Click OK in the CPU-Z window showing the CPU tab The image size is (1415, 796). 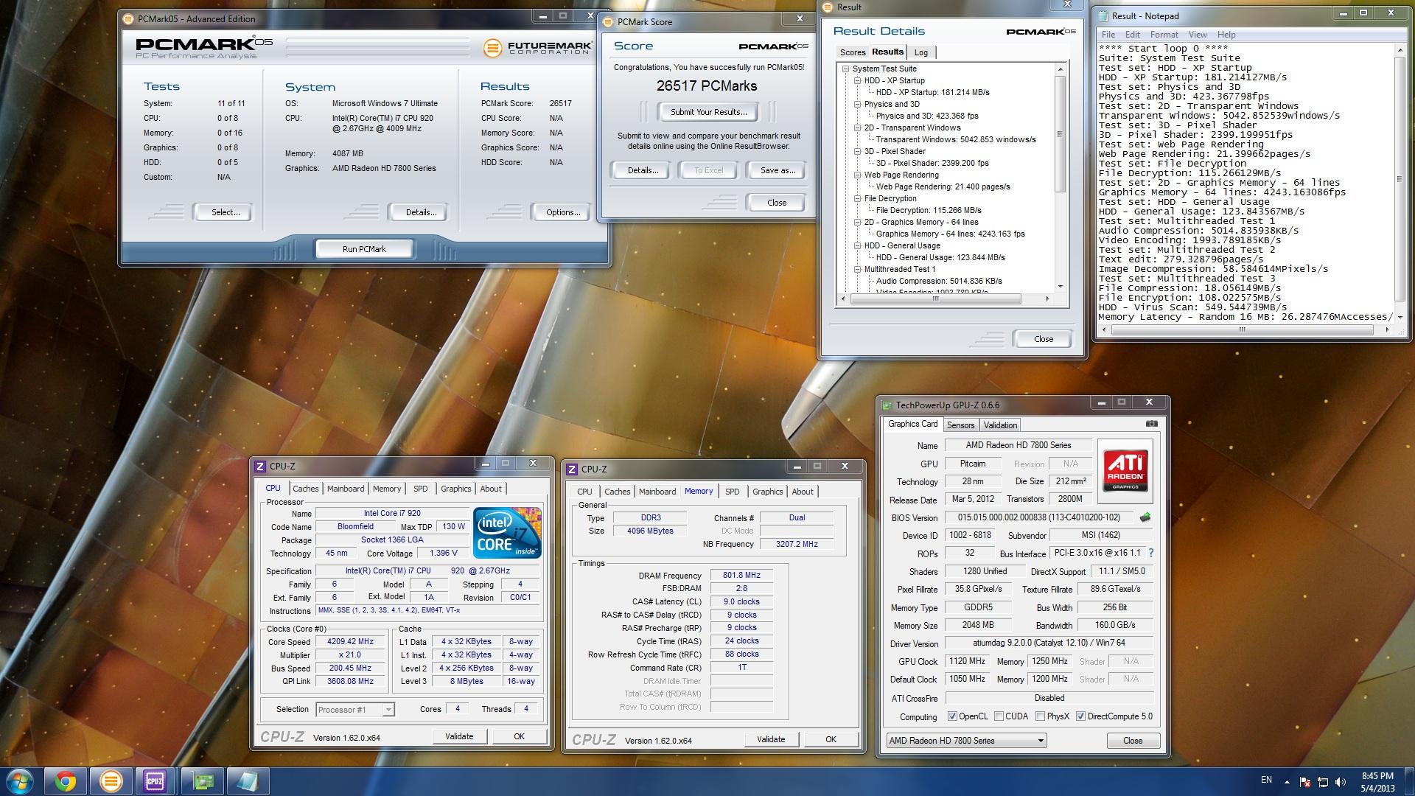(x=519, y=736)
